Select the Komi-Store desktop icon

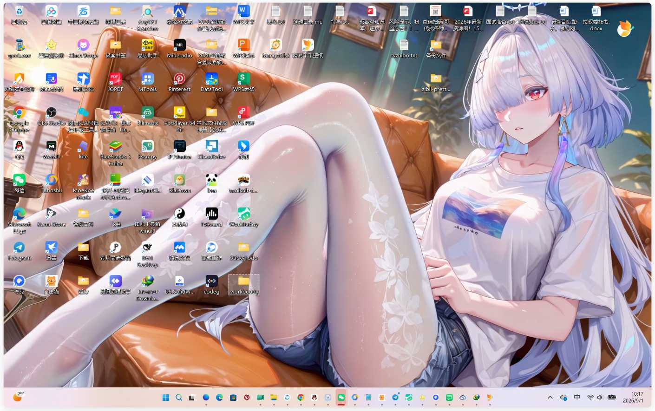tap(51, 218)
